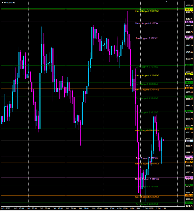Select the Week Support 3 50.0%2 label

coord(147,164)
